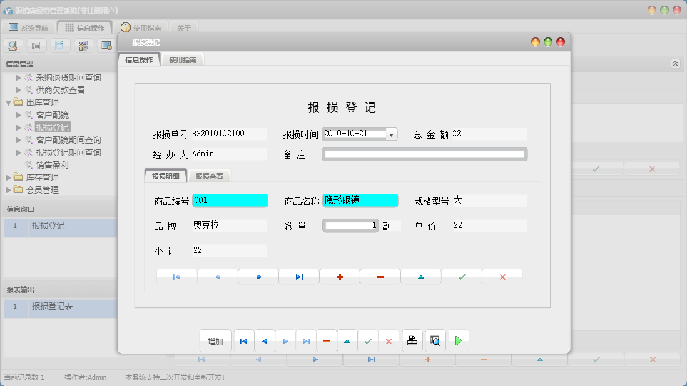This screenshot has width=687, height=386.
Task: Open the document icon on the top toolbar
Action: [x=59, y=45]
